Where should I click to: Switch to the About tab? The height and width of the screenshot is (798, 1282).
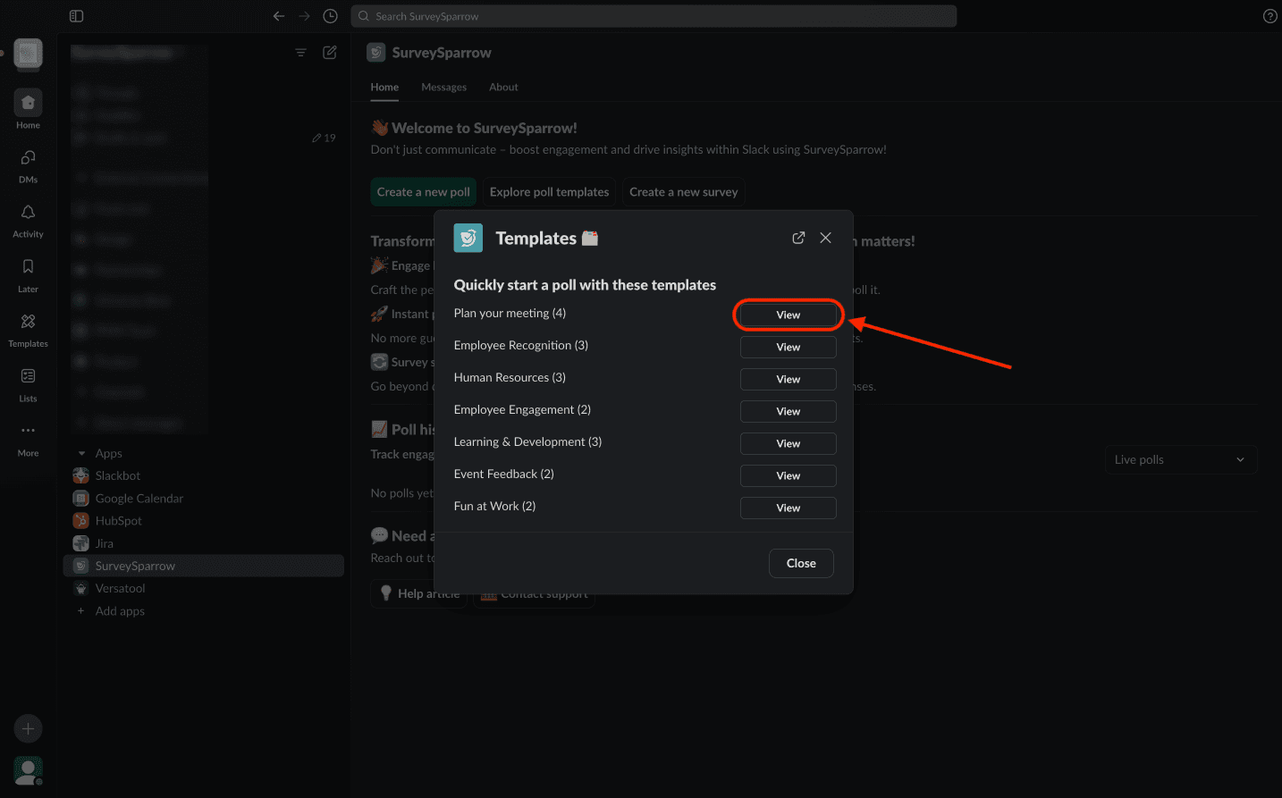click(x=503, y=88)
